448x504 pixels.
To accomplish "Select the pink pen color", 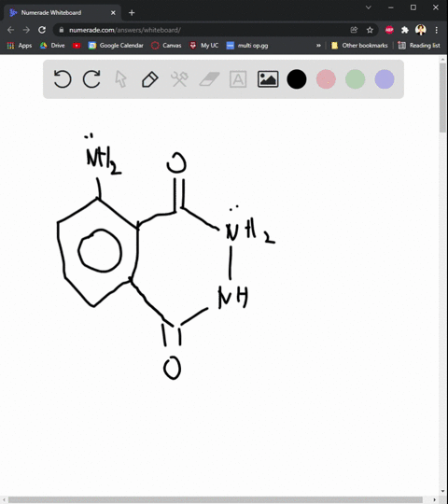I will [x=326, y=79].
